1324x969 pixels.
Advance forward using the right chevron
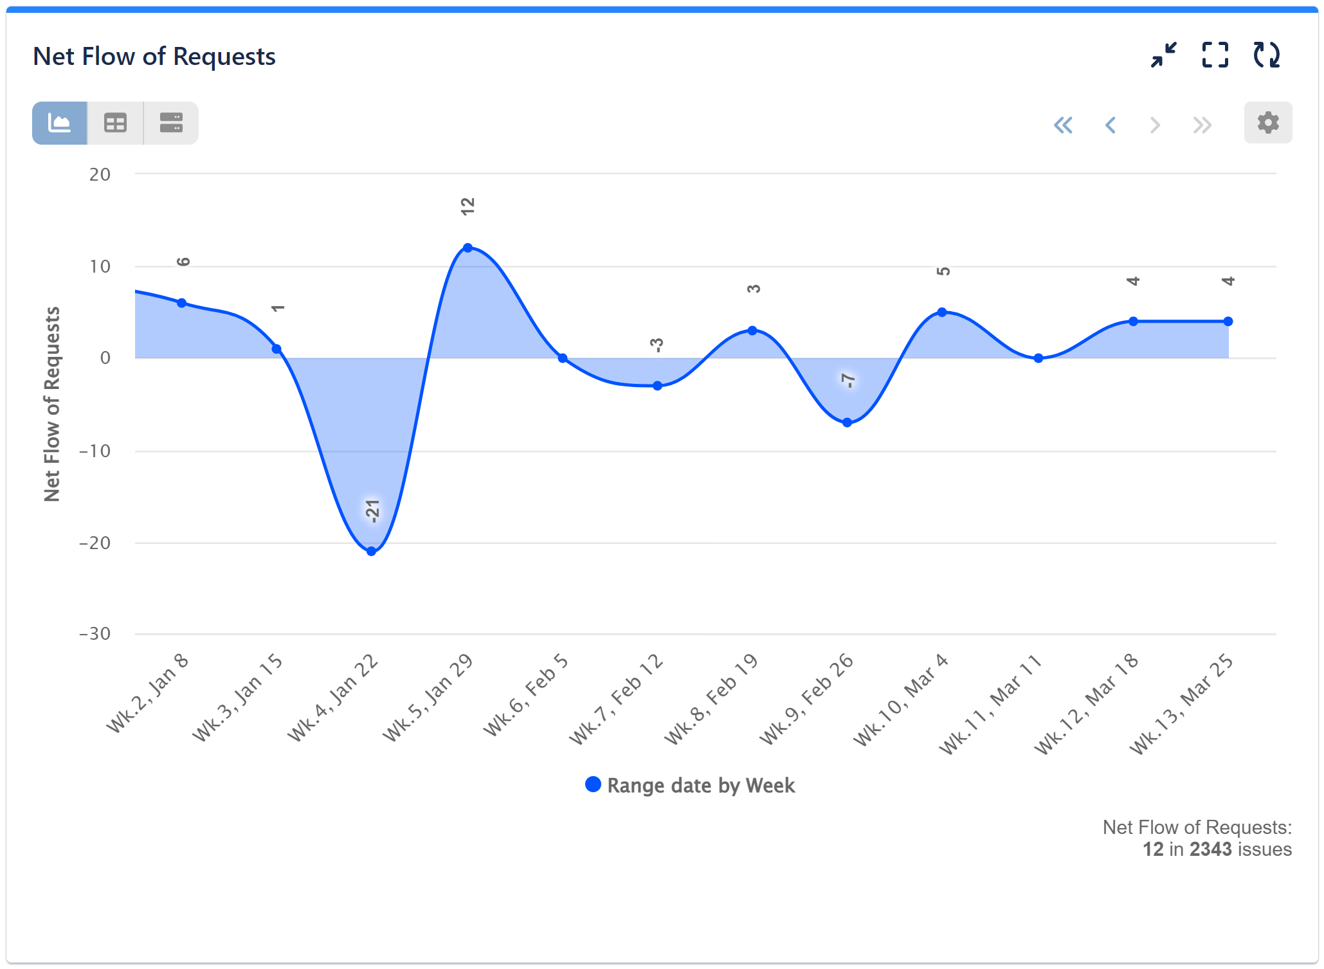1156,125
